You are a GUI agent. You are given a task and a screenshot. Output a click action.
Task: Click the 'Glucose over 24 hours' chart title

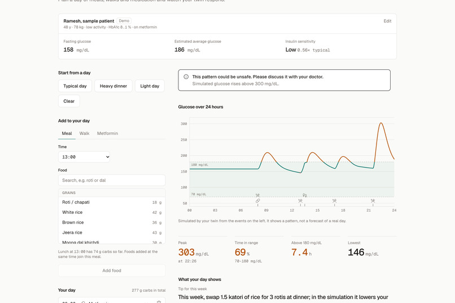200,107
